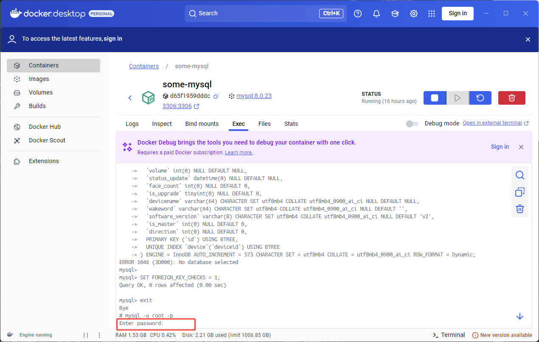
Task: Open the Learning center graduation cap icon
Action: click(395, 14)
